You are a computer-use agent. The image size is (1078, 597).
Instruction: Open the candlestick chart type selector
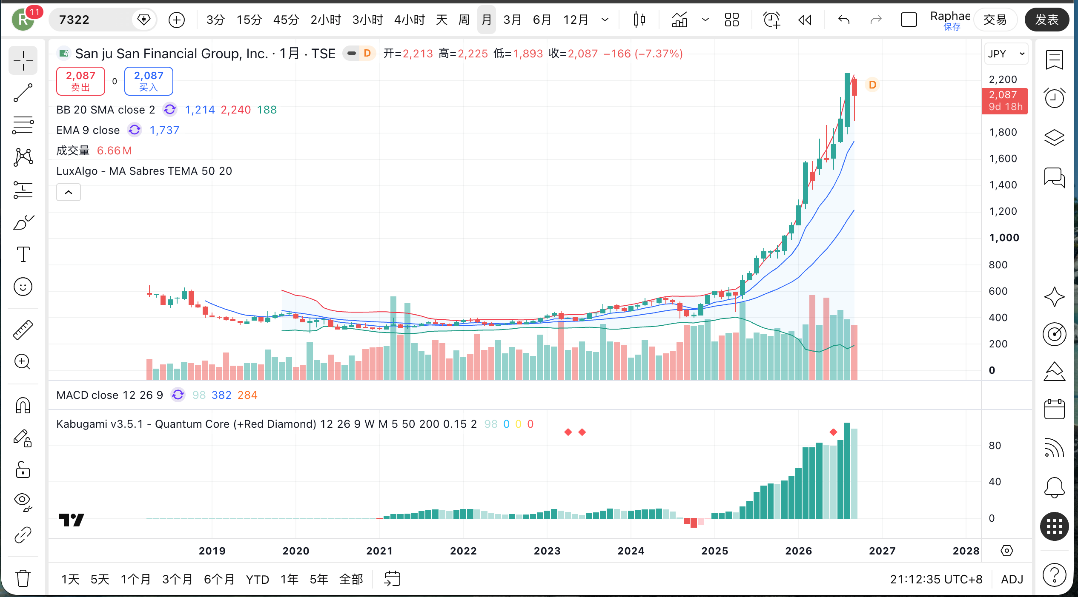[639, 20]
